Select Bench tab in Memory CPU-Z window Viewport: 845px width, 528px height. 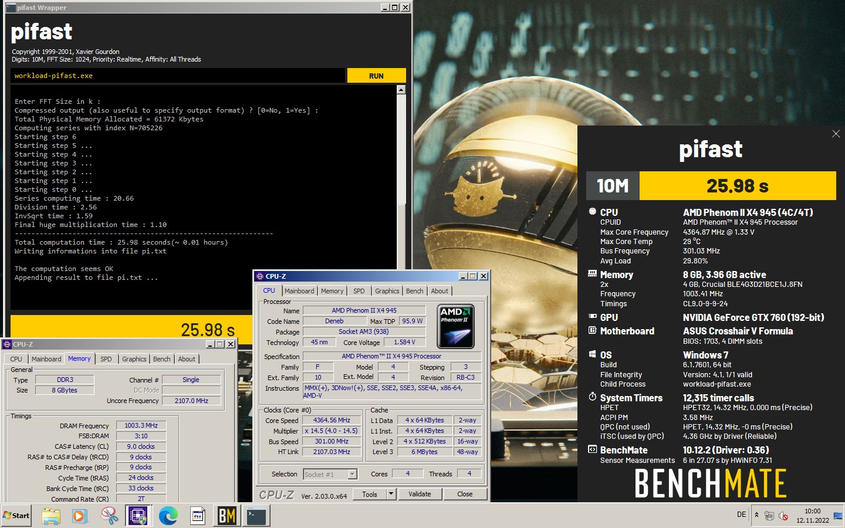pyautogui.click(x=162, y=359)
